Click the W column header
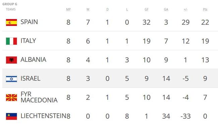 point(88,9)
